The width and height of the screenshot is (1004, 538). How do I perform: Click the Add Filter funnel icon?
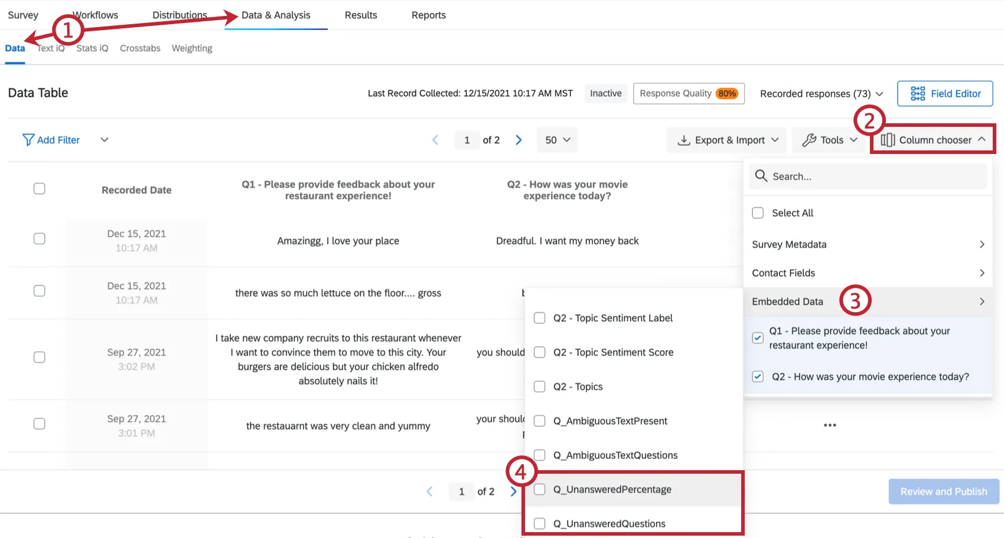pos(28,140)
